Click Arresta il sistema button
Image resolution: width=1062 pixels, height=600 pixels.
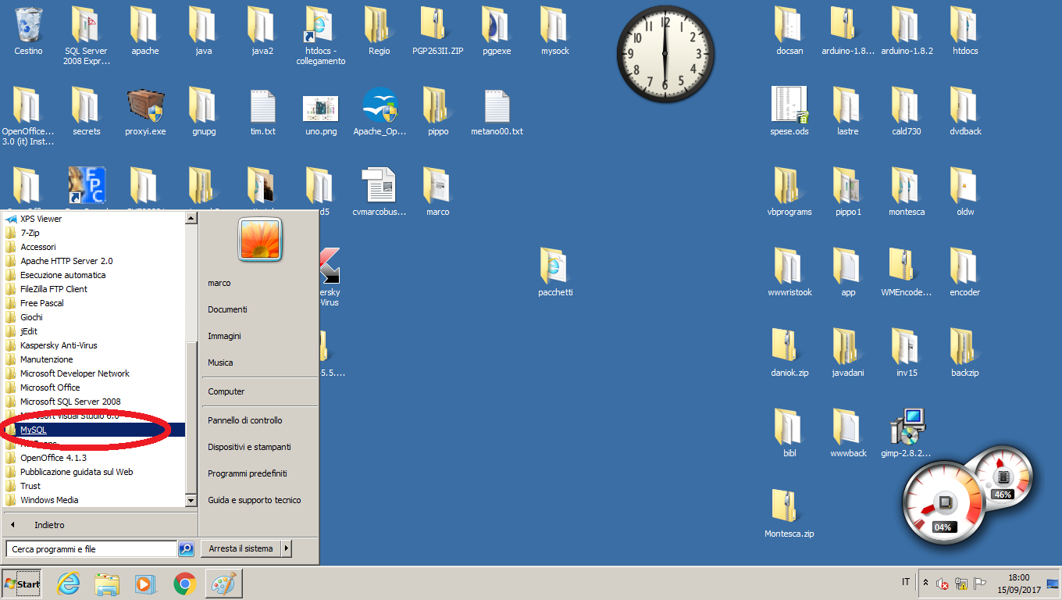(241, 549)
